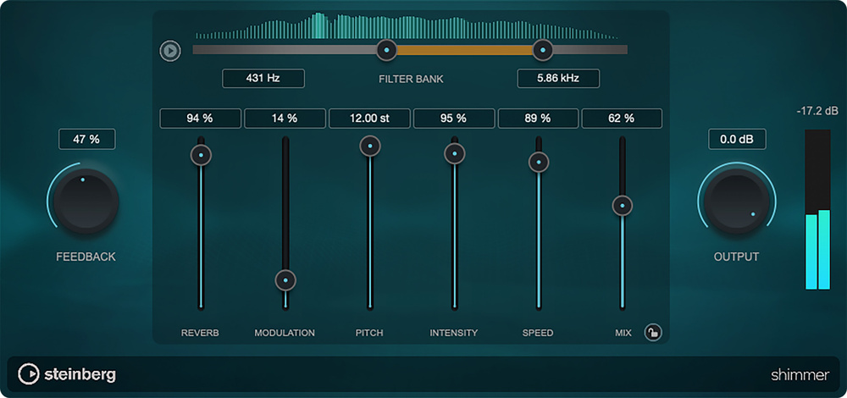
Task: Click the Modulation slider handle
Action: tap(285, 279)
